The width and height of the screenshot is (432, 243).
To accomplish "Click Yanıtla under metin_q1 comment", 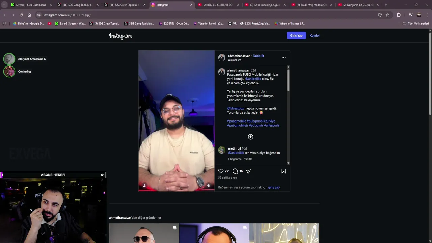I will 248,159.
